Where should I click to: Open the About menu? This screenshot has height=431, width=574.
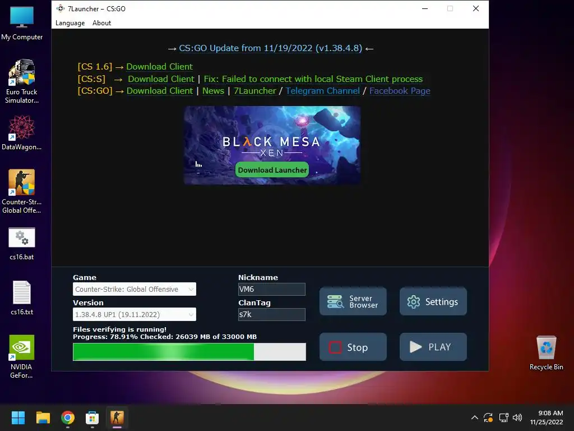tap(101, 22)
